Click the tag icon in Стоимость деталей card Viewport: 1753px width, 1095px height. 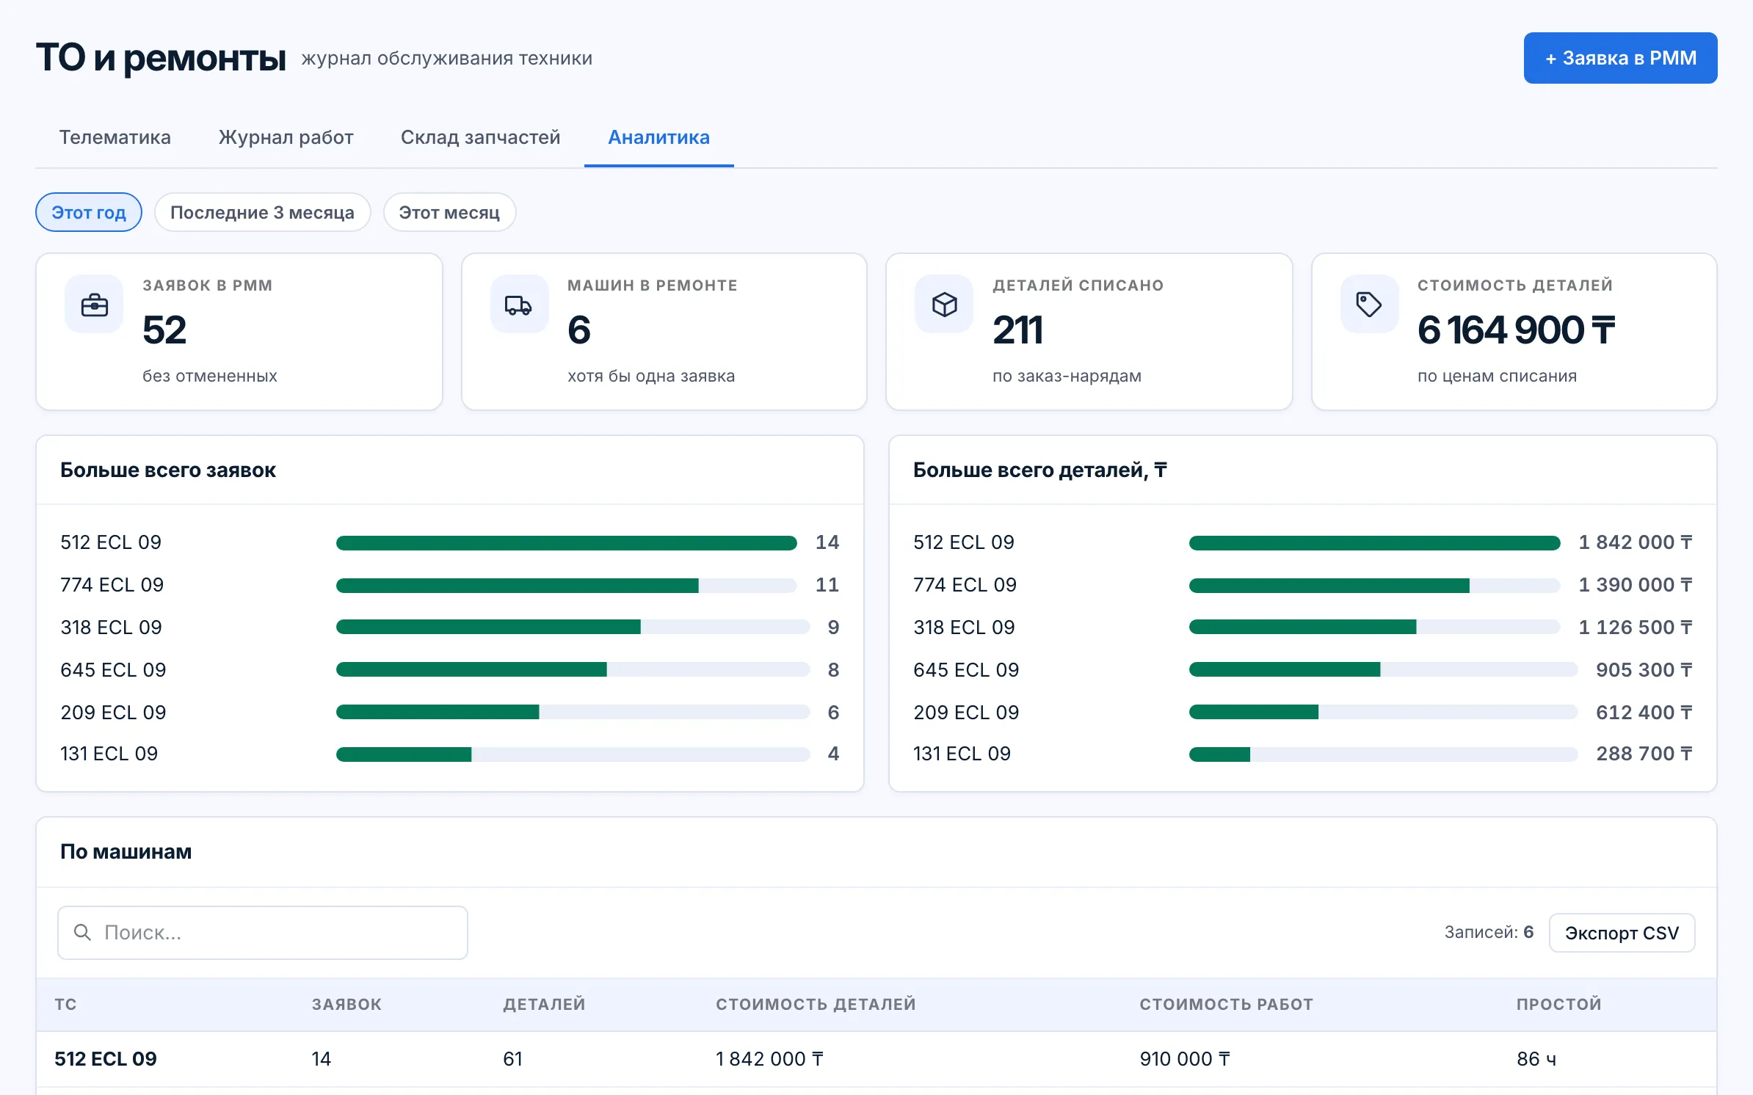[1369, 305]
